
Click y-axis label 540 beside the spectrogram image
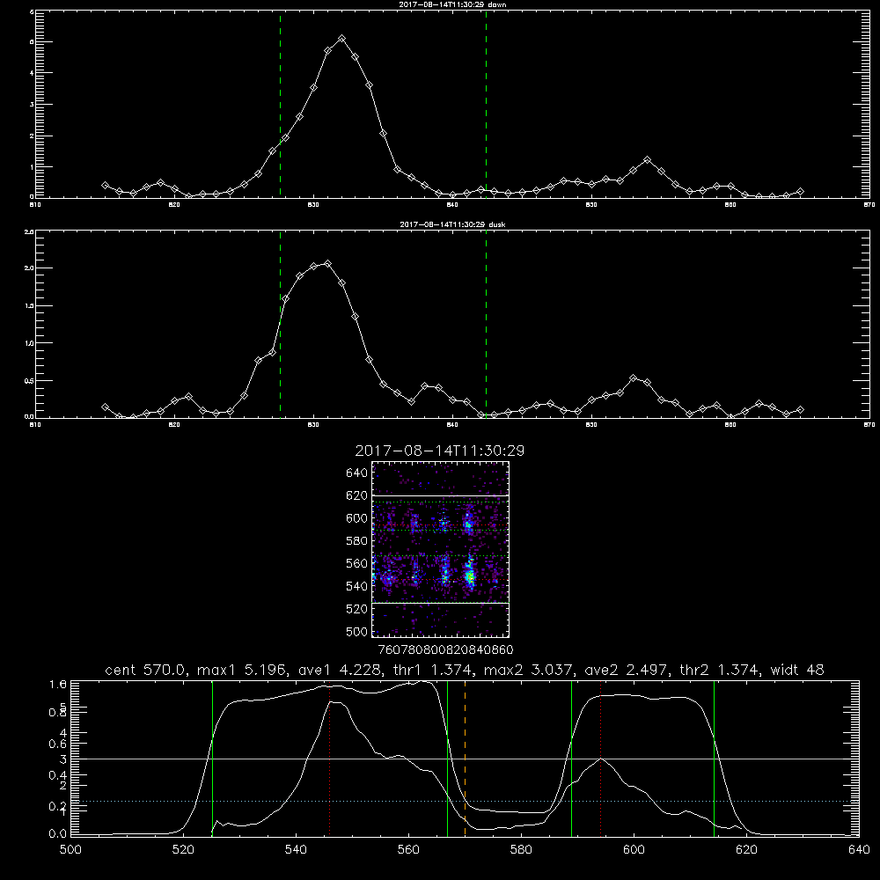coord(357,586)
